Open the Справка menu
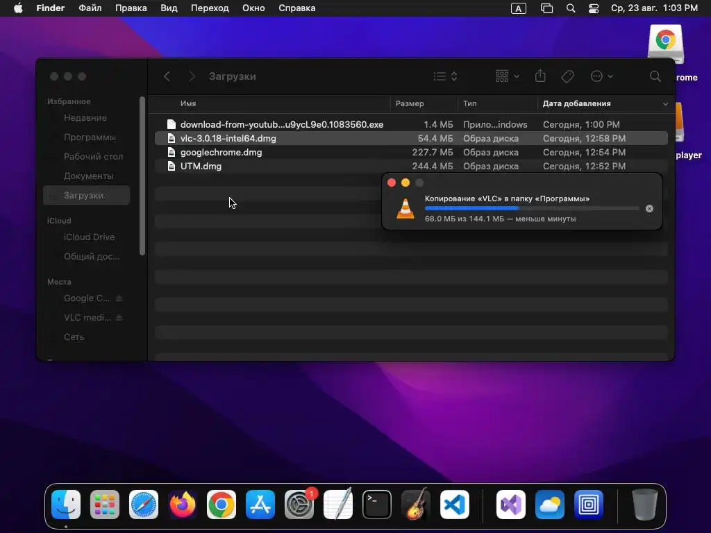 click(x=297, y=8)
